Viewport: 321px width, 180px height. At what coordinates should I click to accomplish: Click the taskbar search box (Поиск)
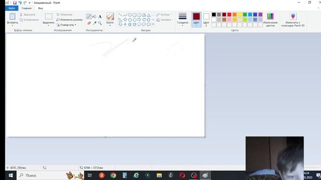point(50,175)
